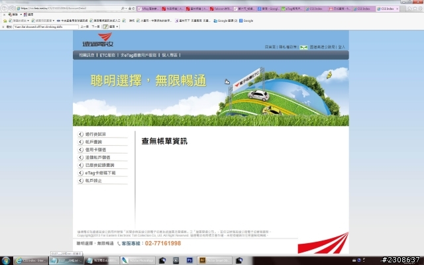Image resolution: width=424 pixels, height=265 pixels.
Task: Click chevron icon beside 通行費試算
Action: tap(80, 134)
